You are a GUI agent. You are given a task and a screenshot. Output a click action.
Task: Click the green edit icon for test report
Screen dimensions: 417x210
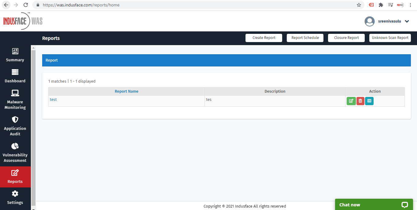pyautogui.click(x=351, y=101)
